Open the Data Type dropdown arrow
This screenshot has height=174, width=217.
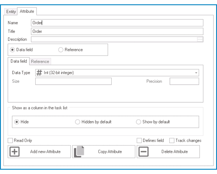(196, 73)
